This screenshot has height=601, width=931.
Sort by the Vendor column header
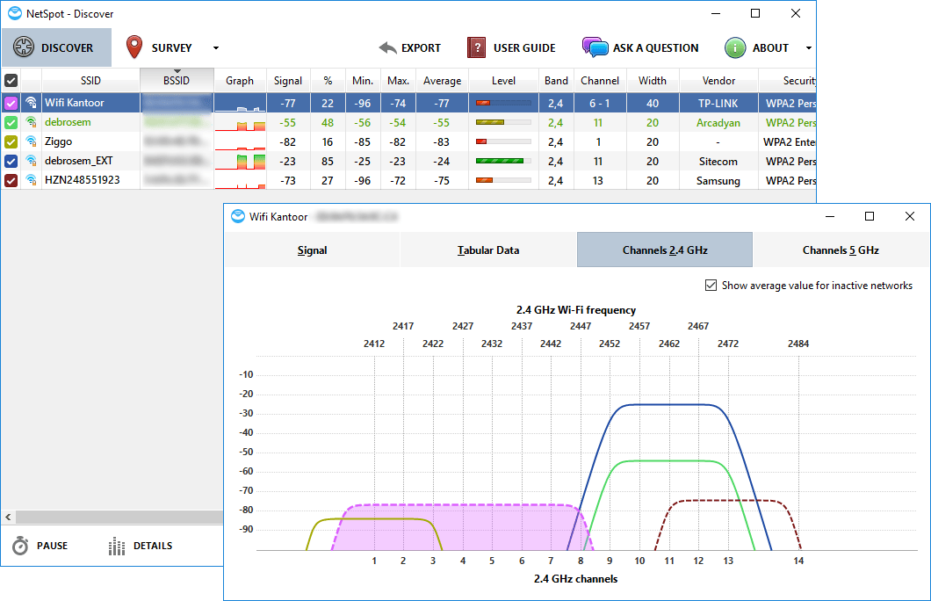pos(718,80)
